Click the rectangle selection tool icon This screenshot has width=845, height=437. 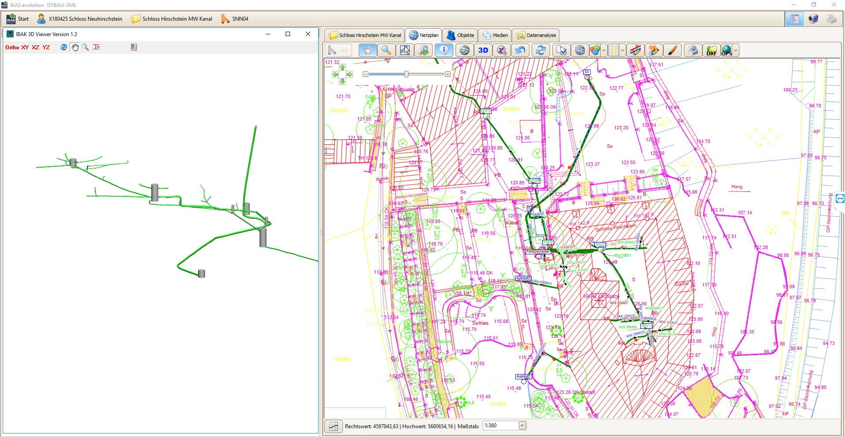[x=404, y=50]
